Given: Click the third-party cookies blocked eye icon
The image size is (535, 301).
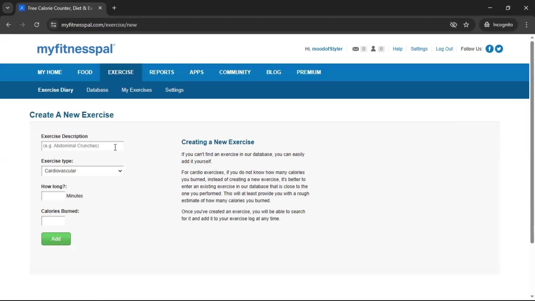Looking at the screenshot, I should coord(453,25).
